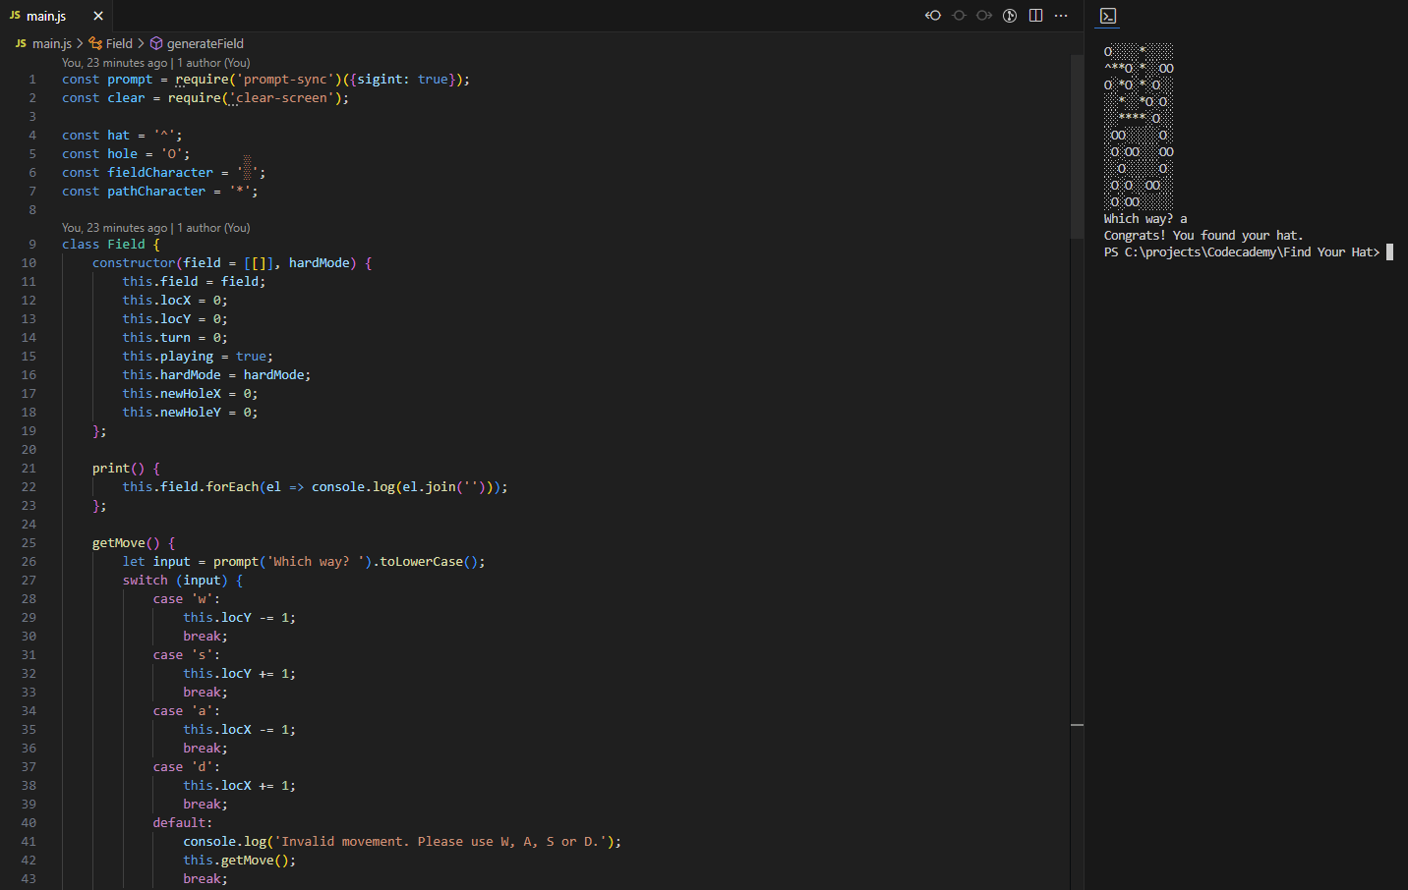Click line number 25 in gutter
Viewport: 1408px width, 890px height.
click(x=29, y=543)
